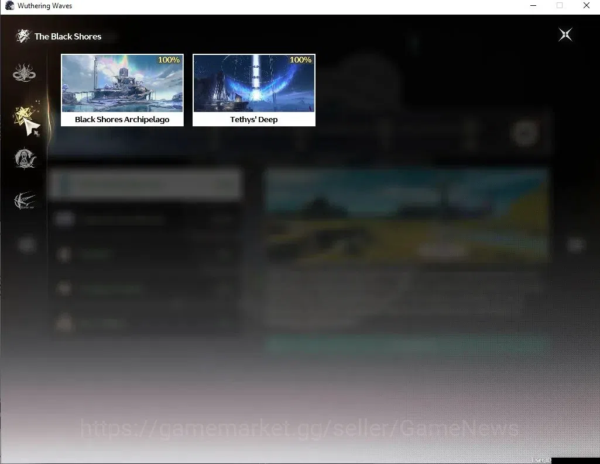
Task: Click the Wuthering Waves app icon in title bar
Action: point(9,6)
